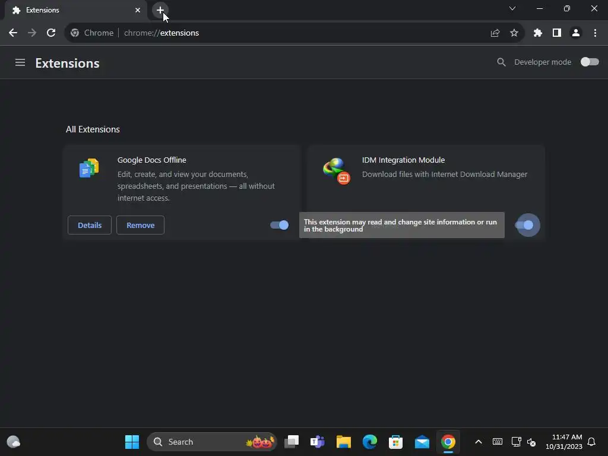Click the taskbar Search box

coord(212,442)
